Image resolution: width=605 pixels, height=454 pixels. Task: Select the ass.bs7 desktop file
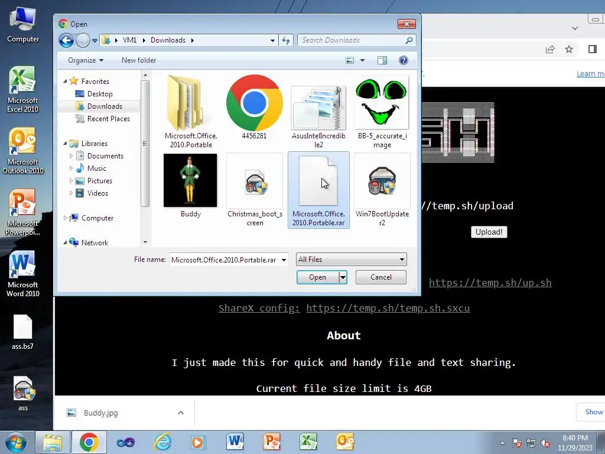click(22, 332)
